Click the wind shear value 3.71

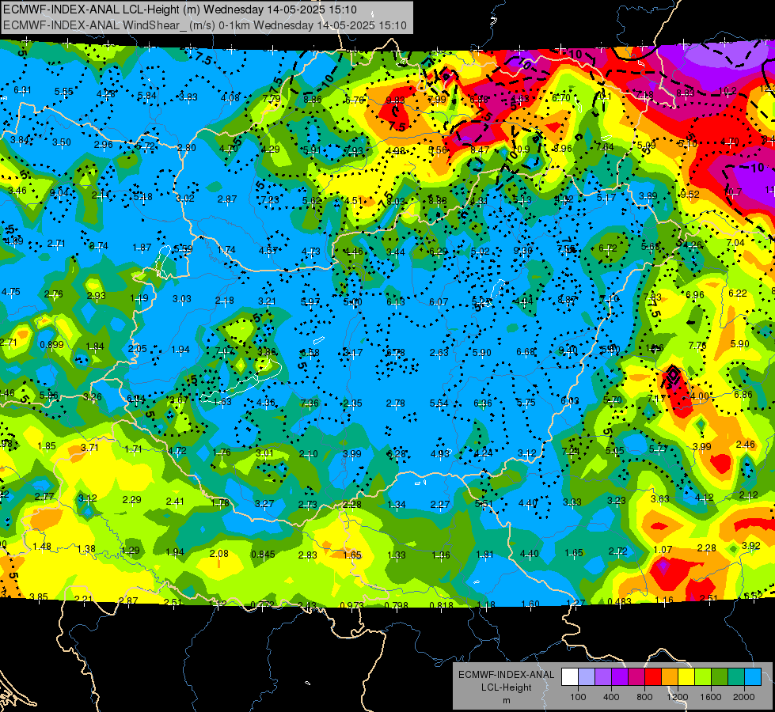click(x=89, y=447)
